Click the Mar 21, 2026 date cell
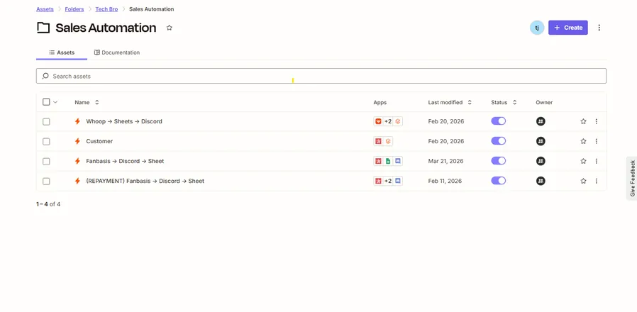 pyautogui.click(x=445, y=161)
